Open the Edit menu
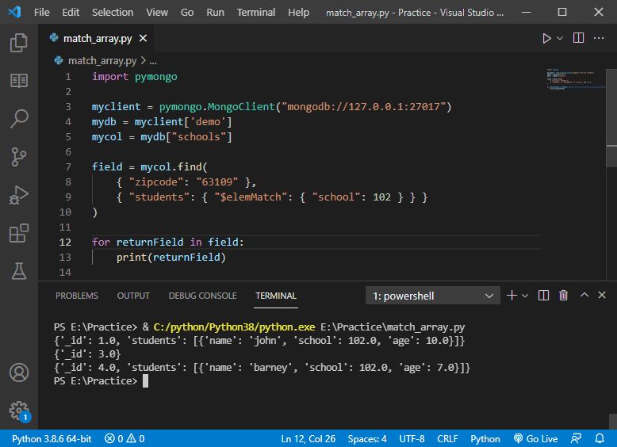The width and height of the screenshot is (617, 447). (71, 12)
